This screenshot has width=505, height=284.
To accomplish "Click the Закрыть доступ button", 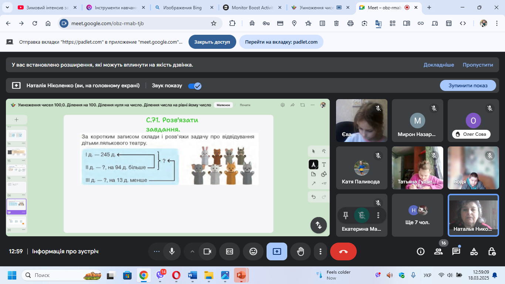I will tap(212, 42).
